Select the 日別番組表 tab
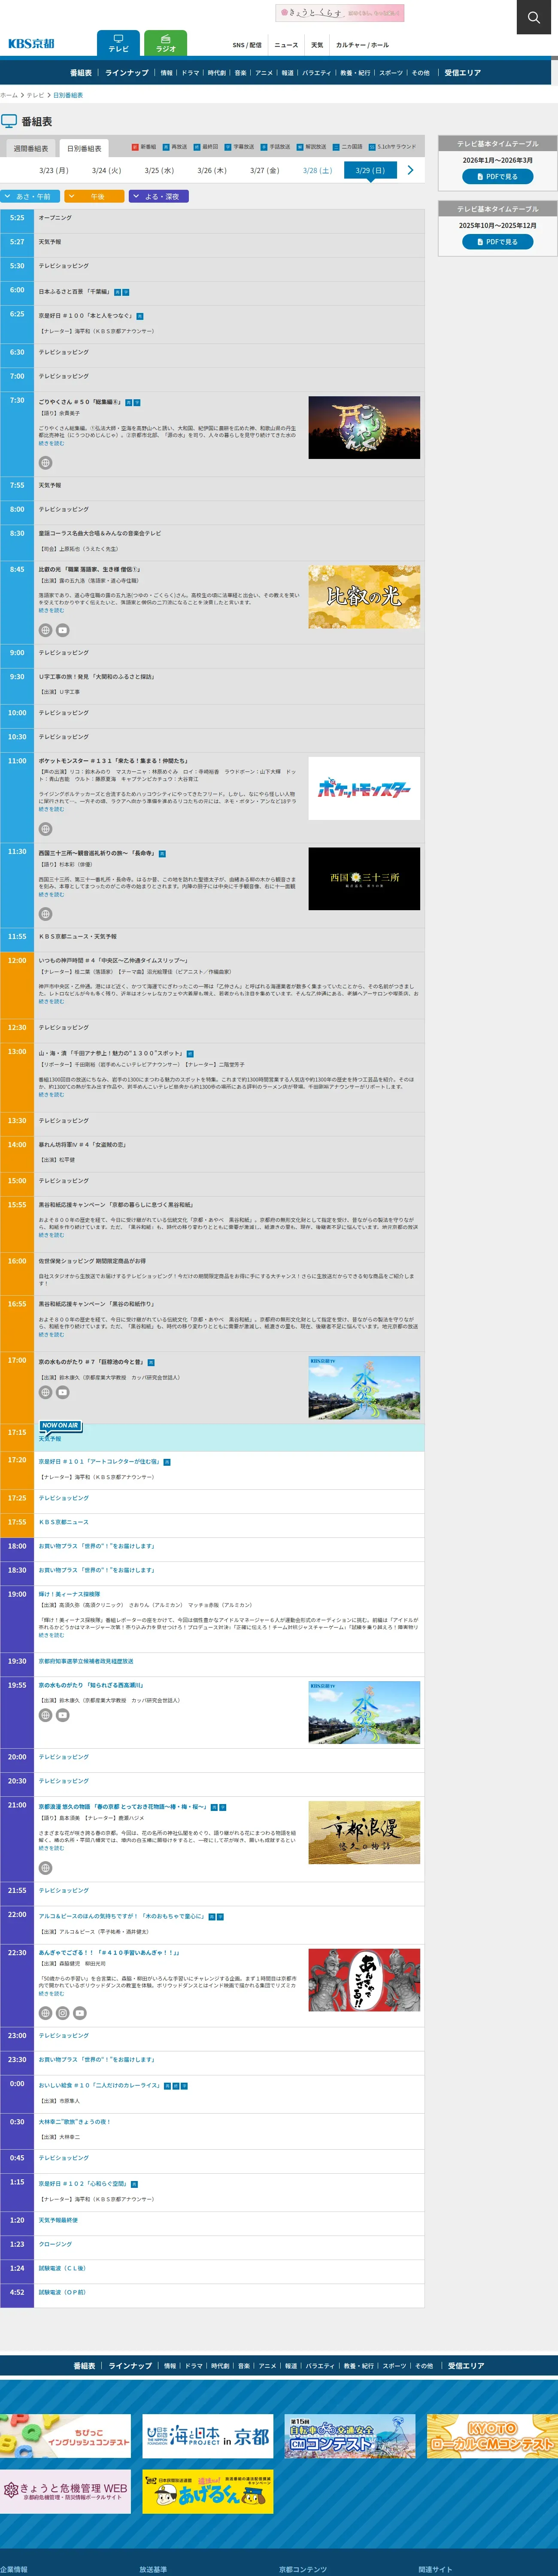 84,148
